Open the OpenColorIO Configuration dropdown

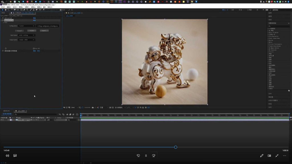[x=26, y=26]
